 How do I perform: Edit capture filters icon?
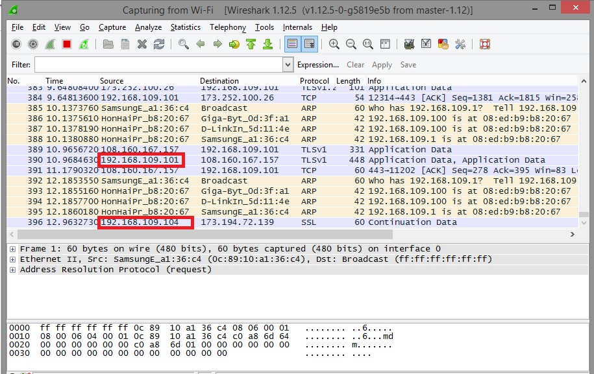pos(409,44)
